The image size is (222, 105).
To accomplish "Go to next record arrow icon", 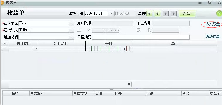I will pos(166,14).
